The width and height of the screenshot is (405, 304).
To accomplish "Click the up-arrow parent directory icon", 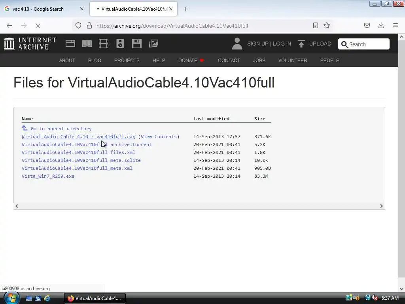I will pyautogui.click(x=25, y=128).
